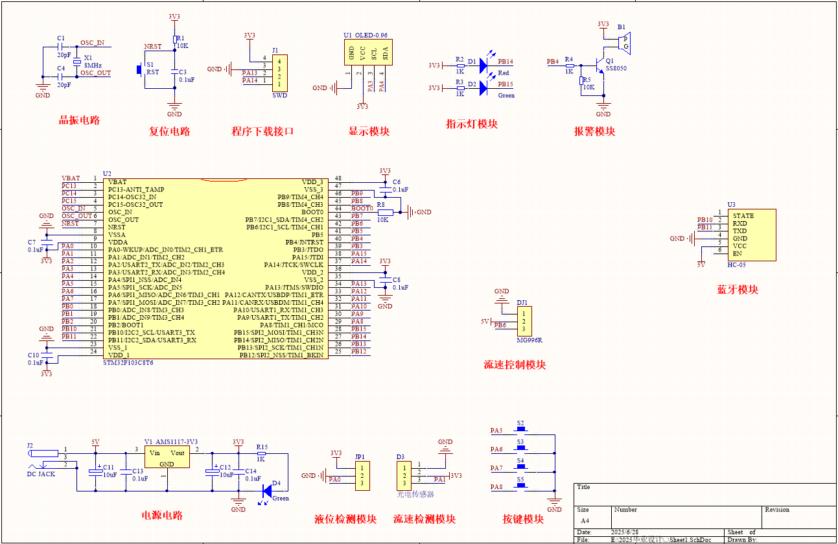838x544 pixels.
Task: Select the C3 0.1uF reset capacitor
Action: [174, 71]
